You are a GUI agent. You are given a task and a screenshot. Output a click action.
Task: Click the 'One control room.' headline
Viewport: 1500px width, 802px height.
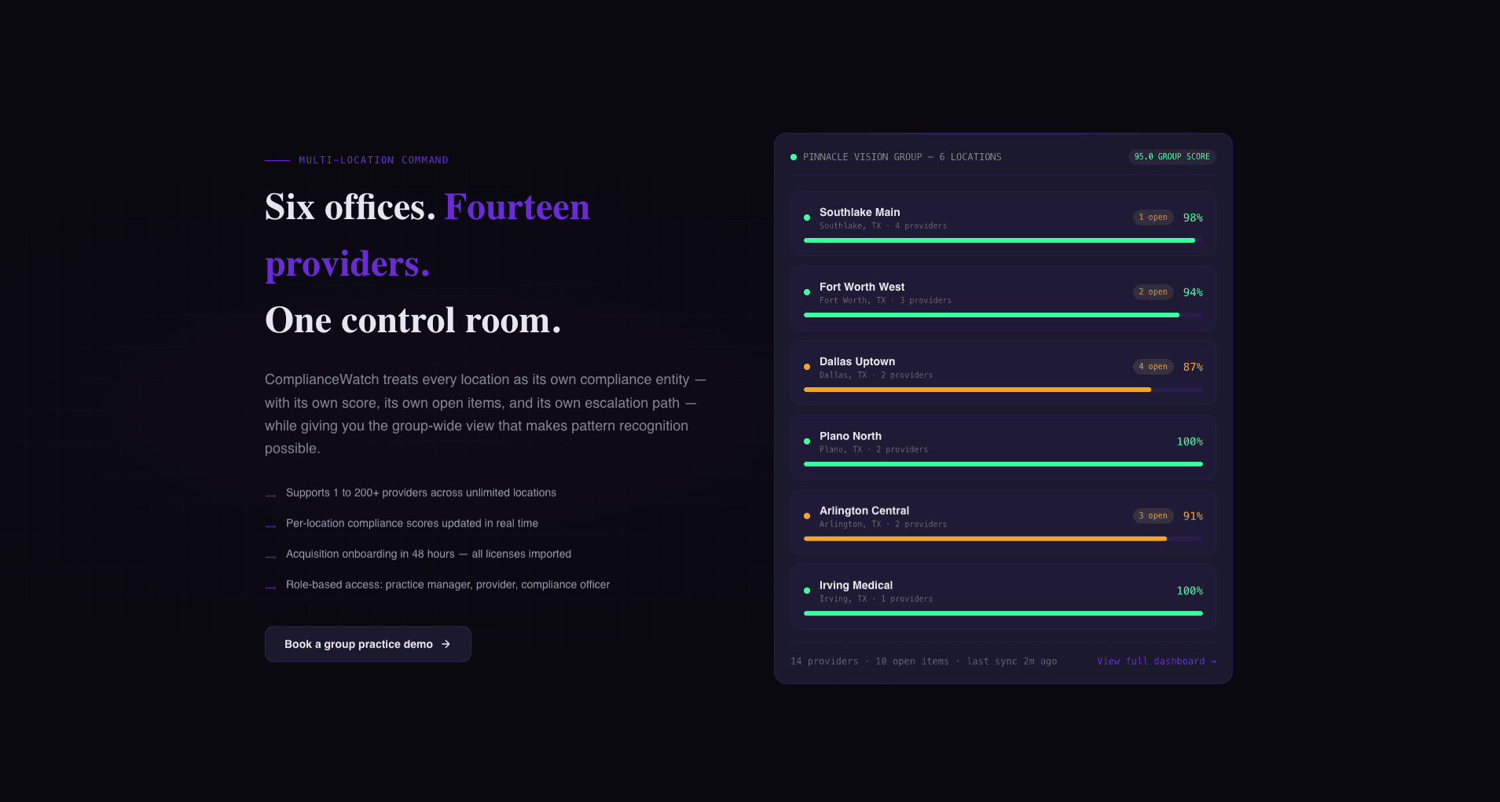tap(413, 320)
